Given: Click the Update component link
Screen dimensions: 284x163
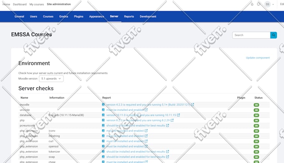Looking at the screenshot, I should click(258, 58).
